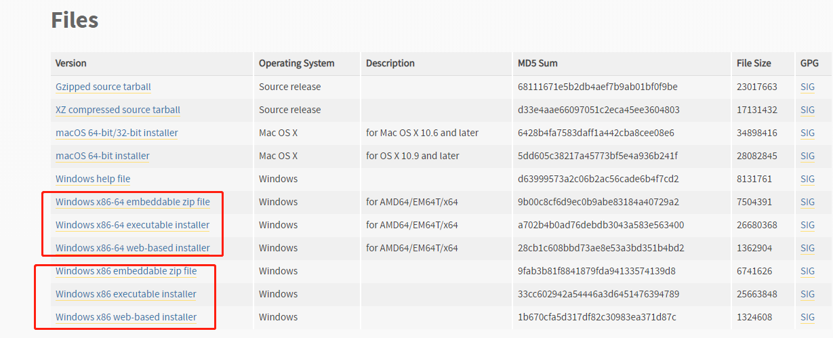
Task: Download the Windows help file
Action: click(93, 179)
